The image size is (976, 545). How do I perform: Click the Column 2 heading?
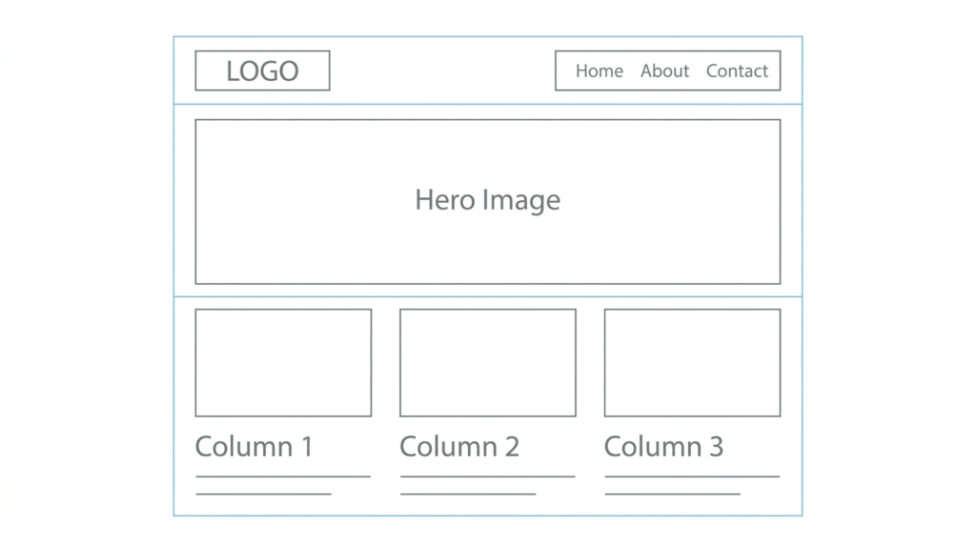click(459, 446)
